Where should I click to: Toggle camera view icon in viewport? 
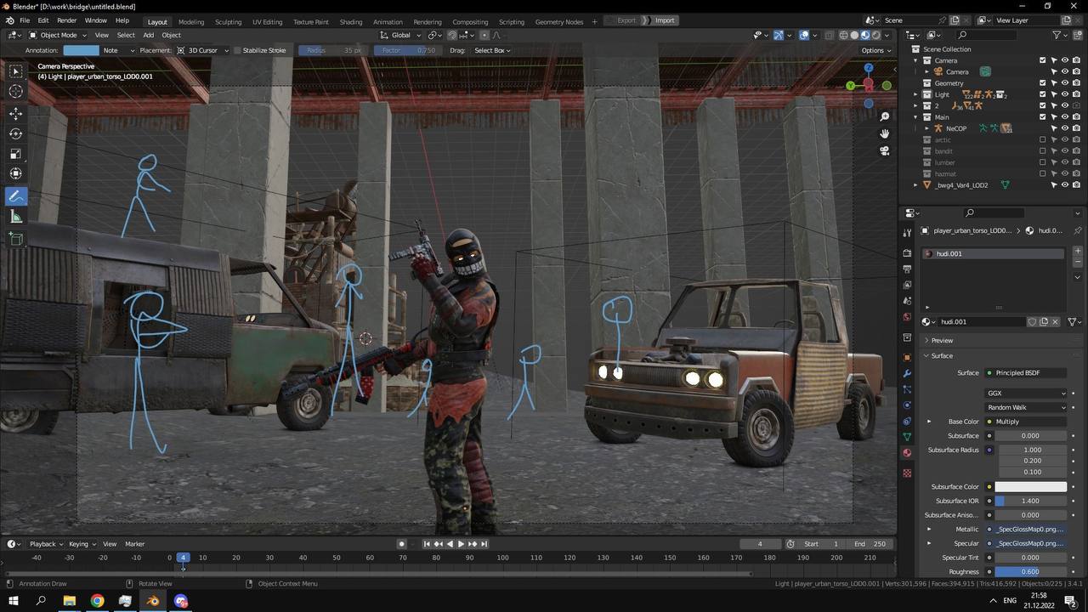click(885, 150)
